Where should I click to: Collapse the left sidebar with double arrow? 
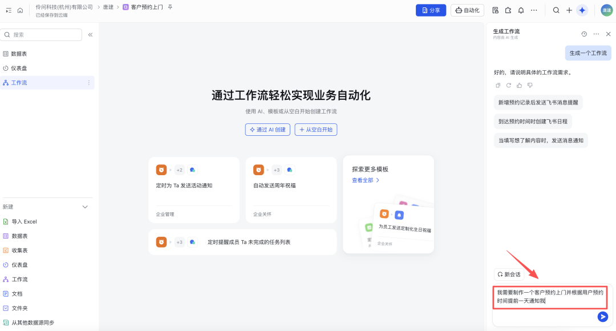(90, 35)
